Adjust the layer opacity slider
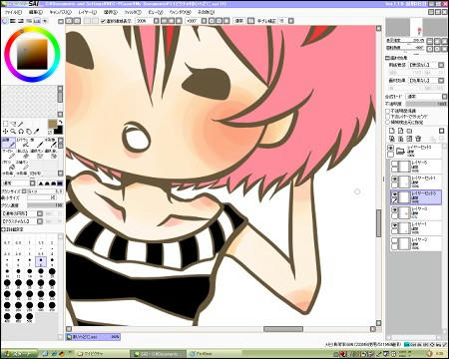This screenshot has width=449, height=359. point(426,104)
